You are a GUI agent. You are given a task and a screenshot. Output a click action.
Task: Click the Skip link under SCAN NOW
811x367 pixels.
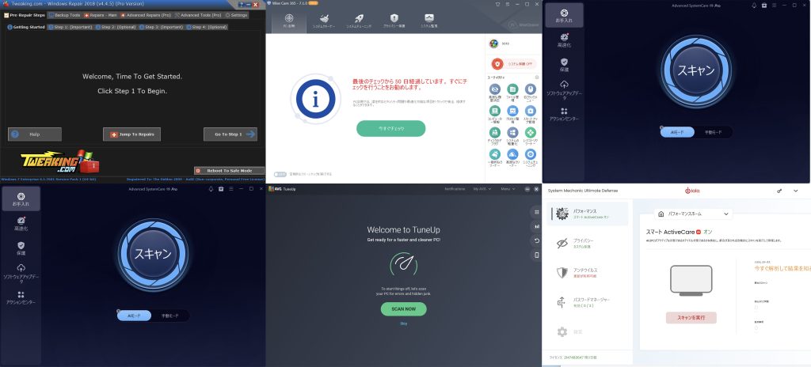[x=403, y=323]
